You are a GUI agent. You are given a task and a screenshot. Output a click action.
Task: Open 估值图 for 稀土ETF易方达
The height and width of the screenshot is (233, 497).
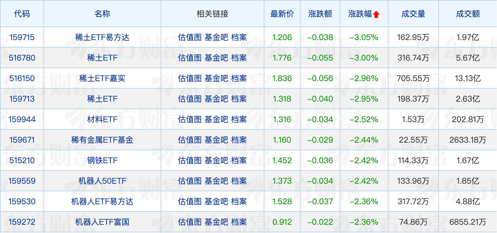click(190, 37)
